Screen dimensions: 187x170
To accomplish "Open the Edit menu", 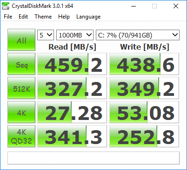I will [23, 17].
